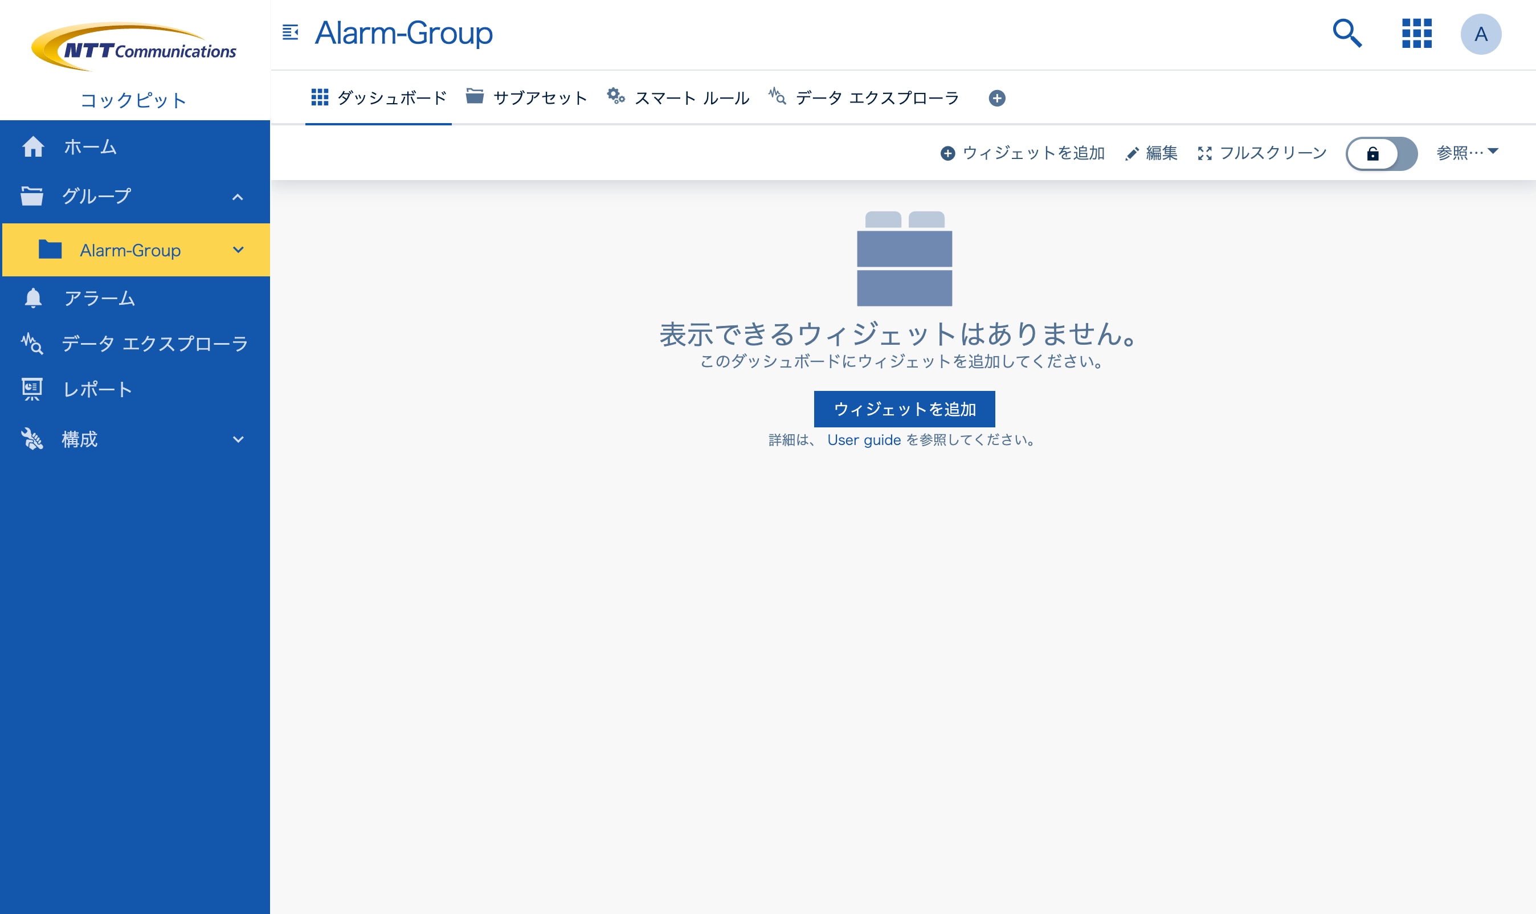The image size is (1536, 914).
Task: Open the 参照… dropdown
Action: 1467,152
